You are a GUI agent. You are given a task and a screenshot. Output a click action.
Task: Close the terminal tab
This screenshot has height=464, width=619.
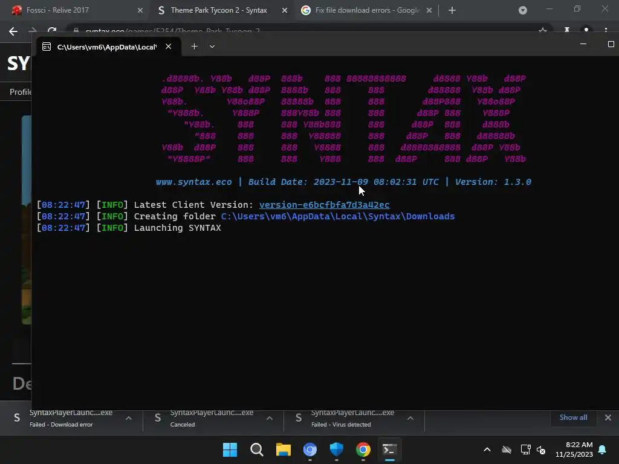(x=169, y=47)
